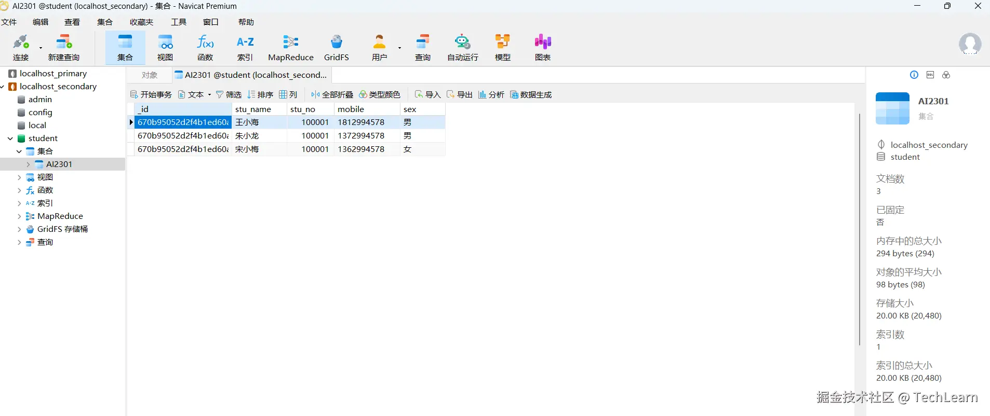
Task: Open the 模型 model toolbar icon
Action: (x=503, y=48)
